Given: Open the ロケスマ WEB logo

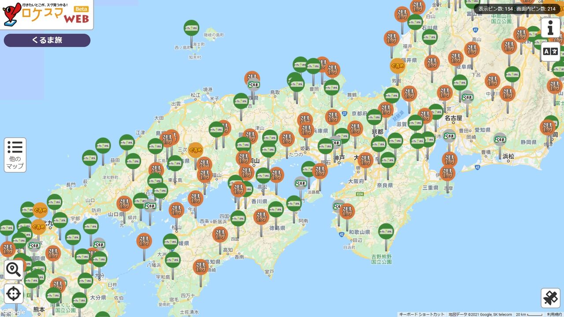Looking at the screenshot, I should [46, 15].
